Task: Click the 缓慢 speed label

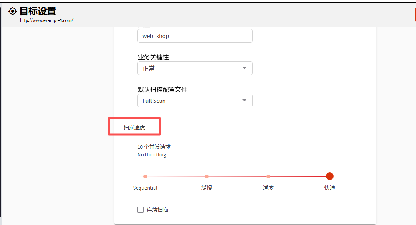Action: (x=207, y=188)
